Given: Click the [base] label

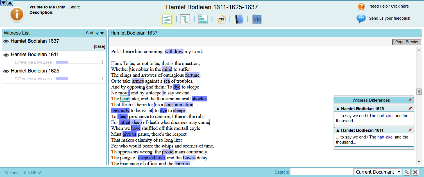Looking at the screenshot, I should pos(99,47).
